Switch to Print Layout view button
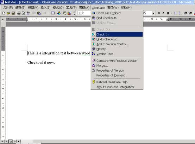This screenshot has height=144, width=195. tap(11, 141)
